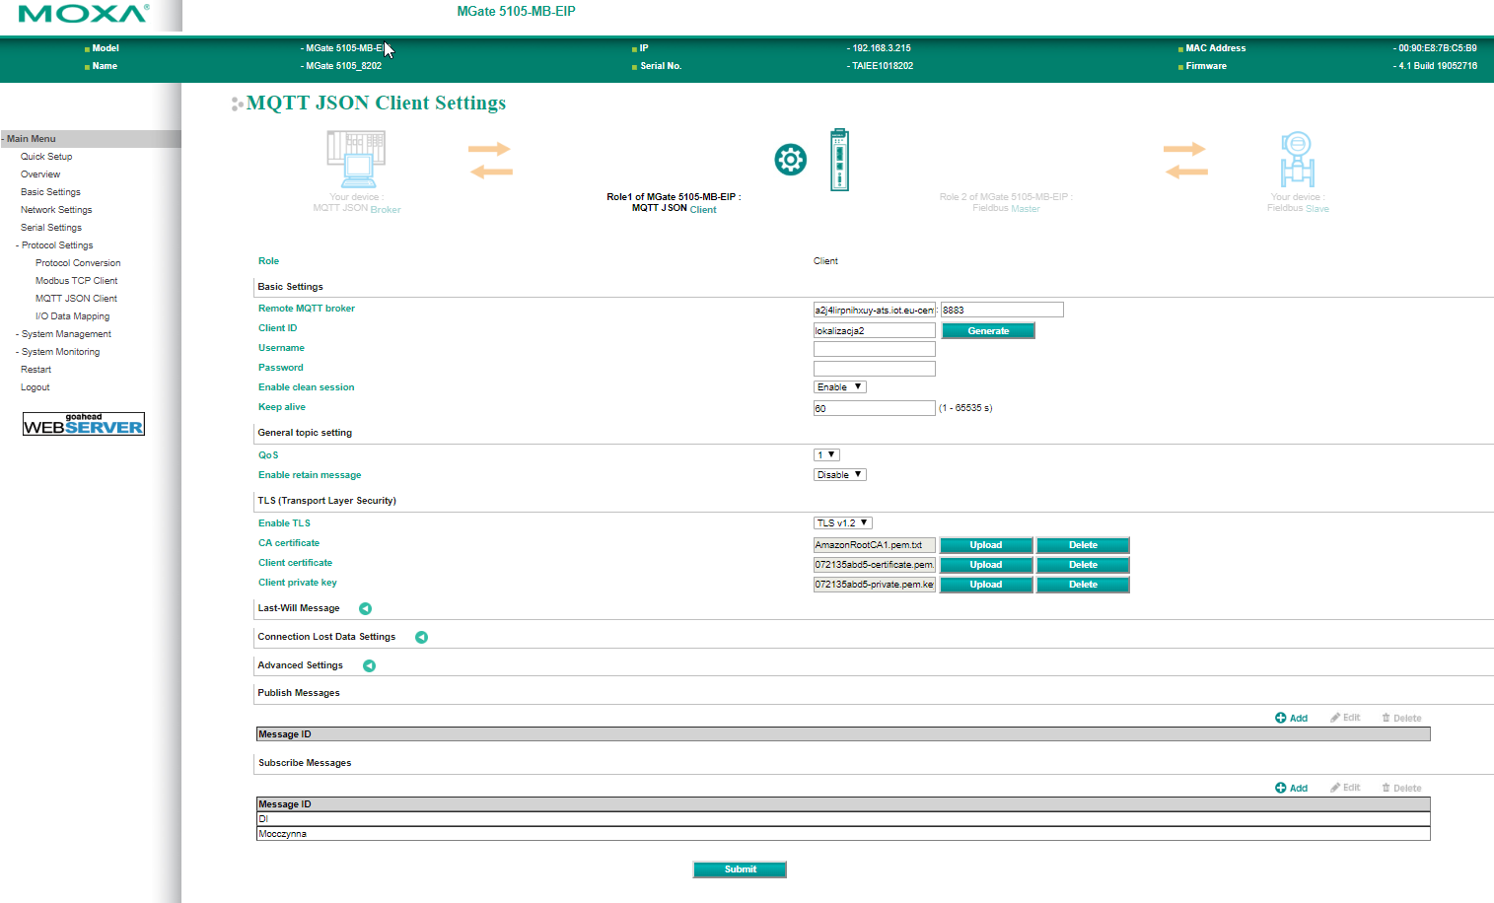Expand the Advanced Settings section

tap(369, 665)
